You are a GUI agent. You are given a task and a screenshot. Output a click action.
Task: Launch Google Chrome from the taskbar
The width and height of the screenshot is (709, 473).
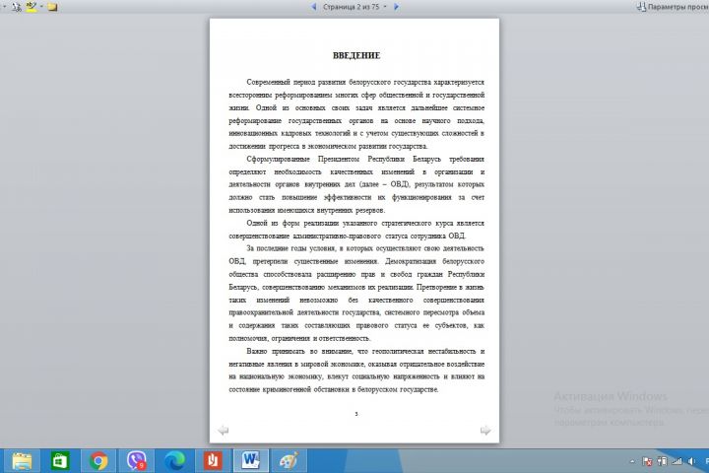98,461
